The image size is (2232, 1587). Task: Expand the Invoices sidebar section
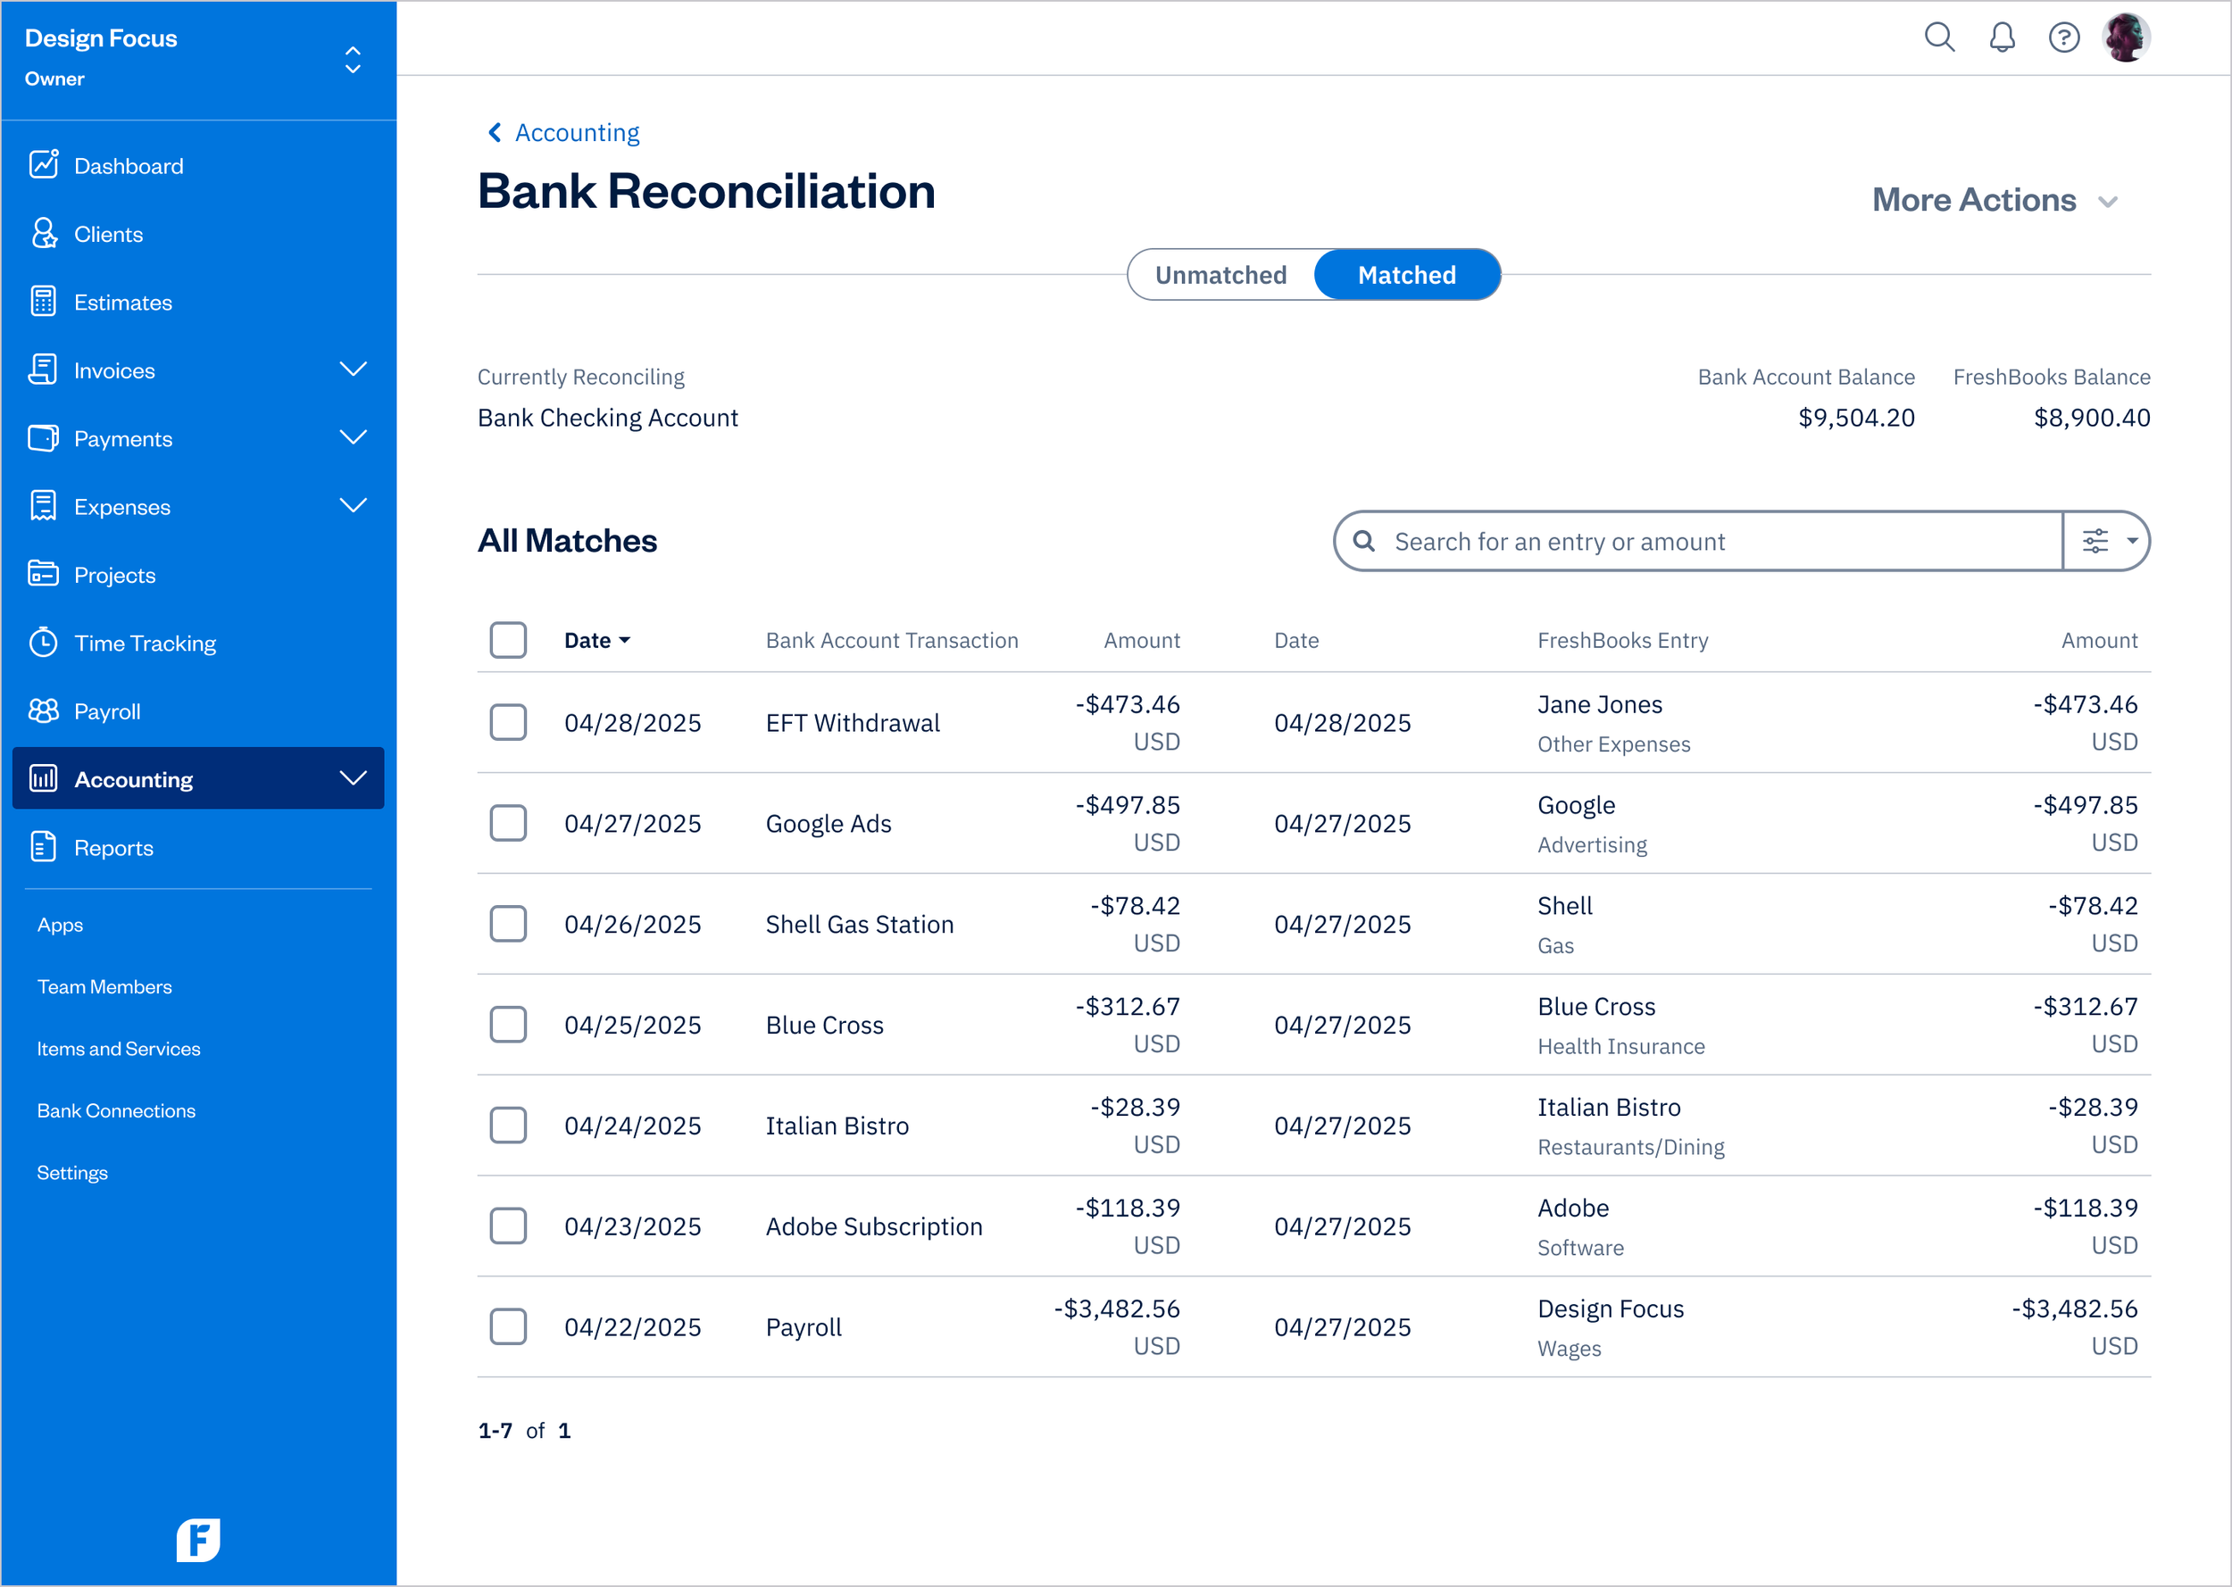[x=354, y=370]
